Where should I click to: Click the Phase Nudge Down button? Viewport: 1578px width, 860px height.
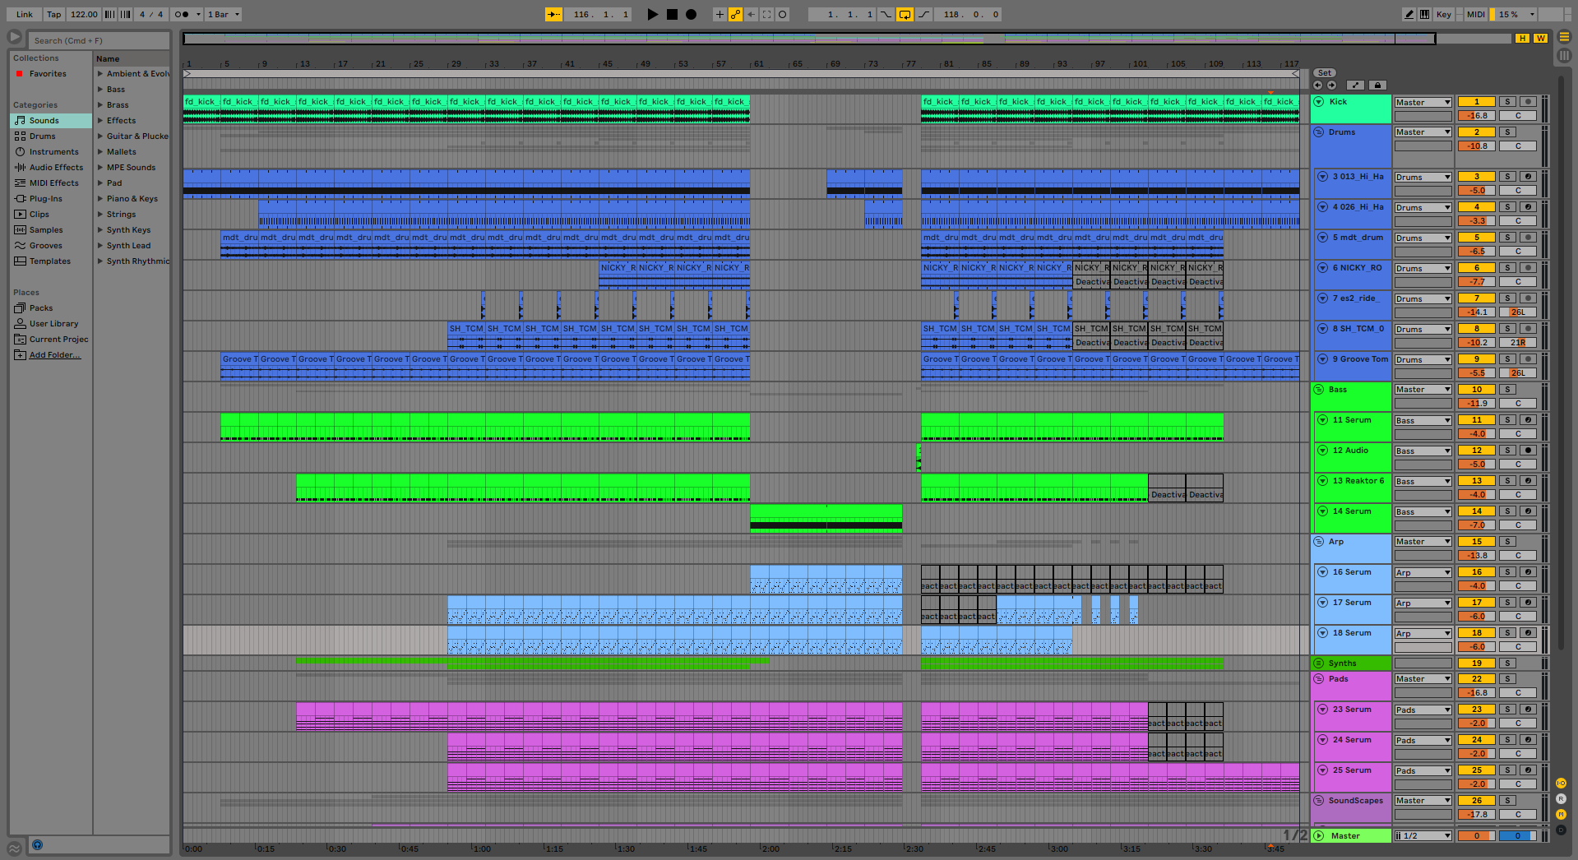[109, 14]
